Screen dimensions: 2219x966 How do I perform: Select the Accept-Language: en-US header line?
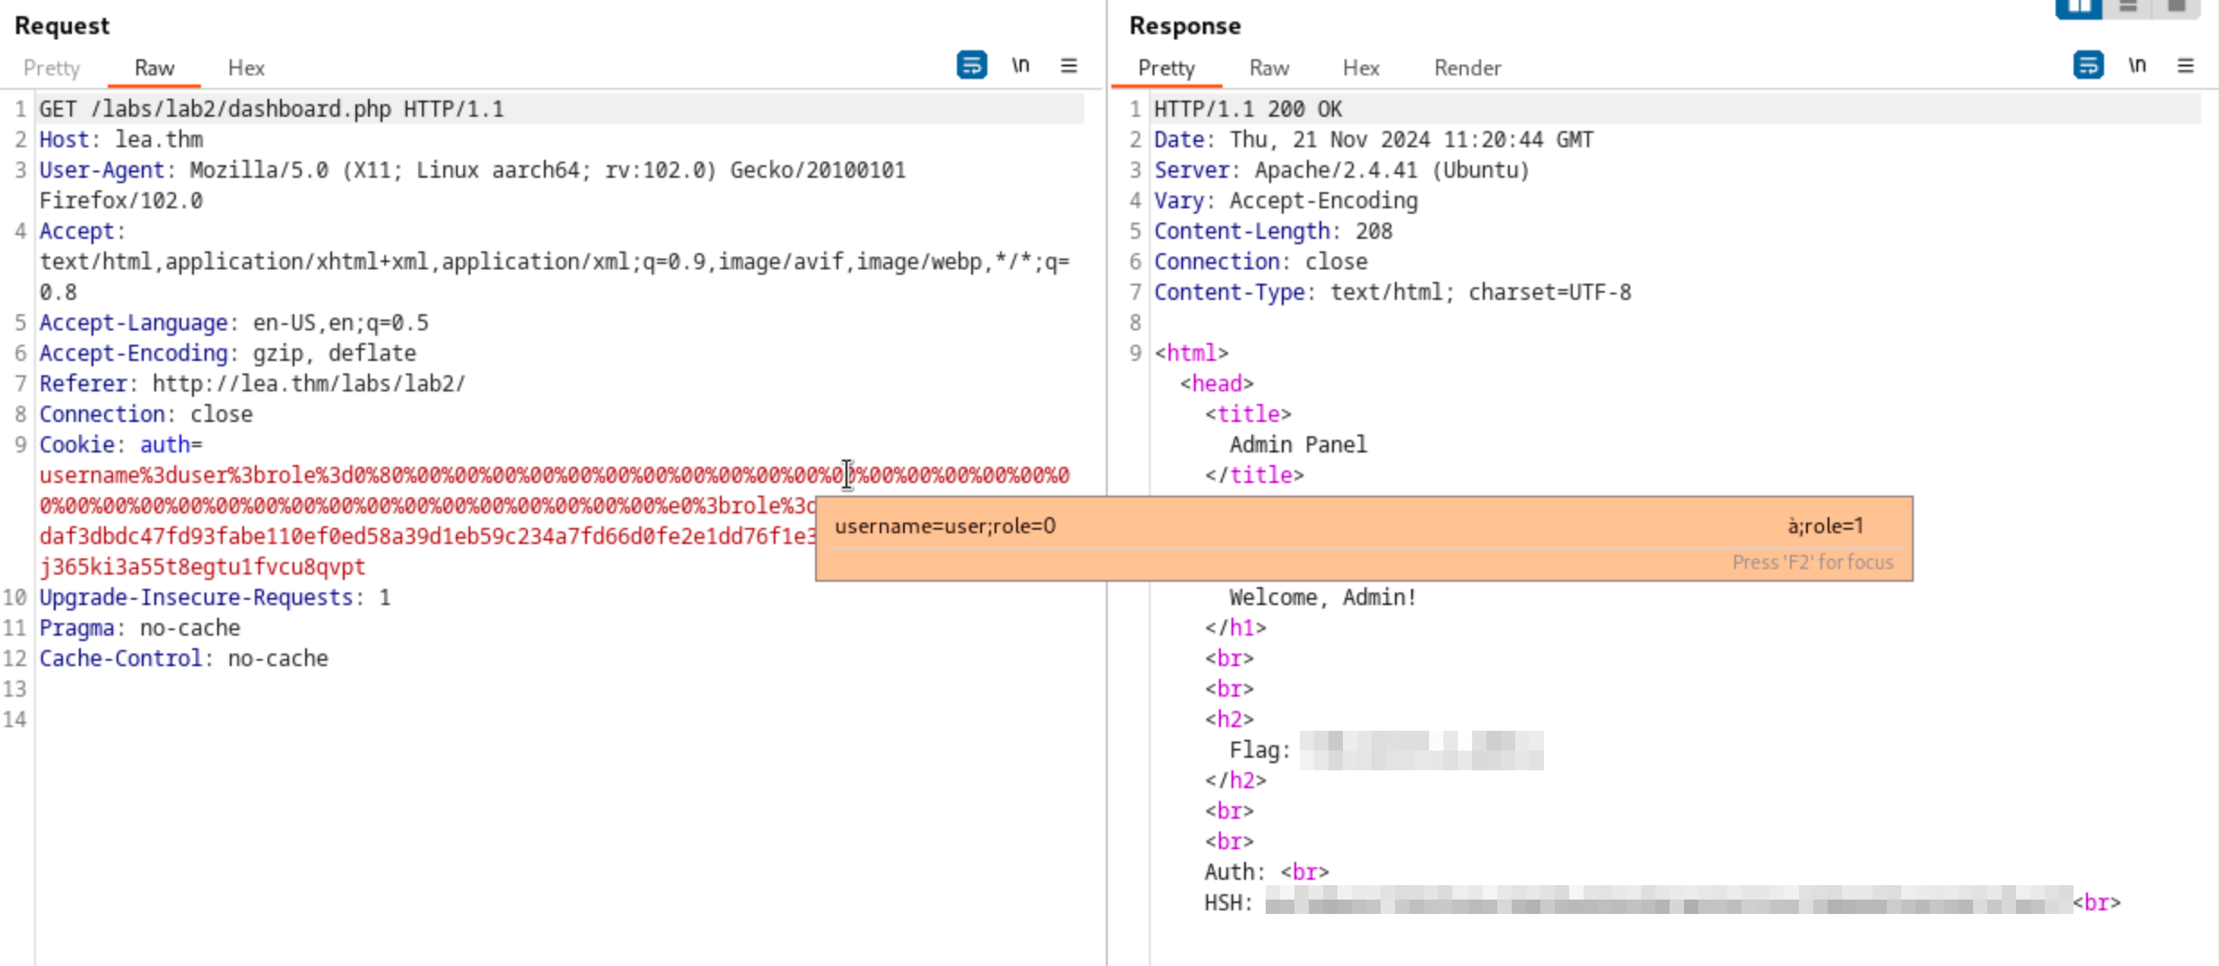234,323
